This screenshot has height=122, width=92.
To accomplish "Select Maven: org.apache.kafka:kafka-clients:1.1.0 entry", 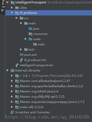I will pos(51,86).
